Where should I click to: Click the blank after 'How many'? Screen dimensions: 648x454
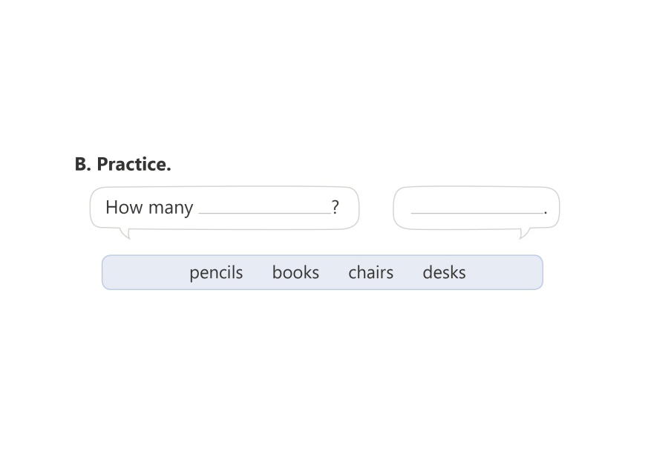tap(264, 209)
